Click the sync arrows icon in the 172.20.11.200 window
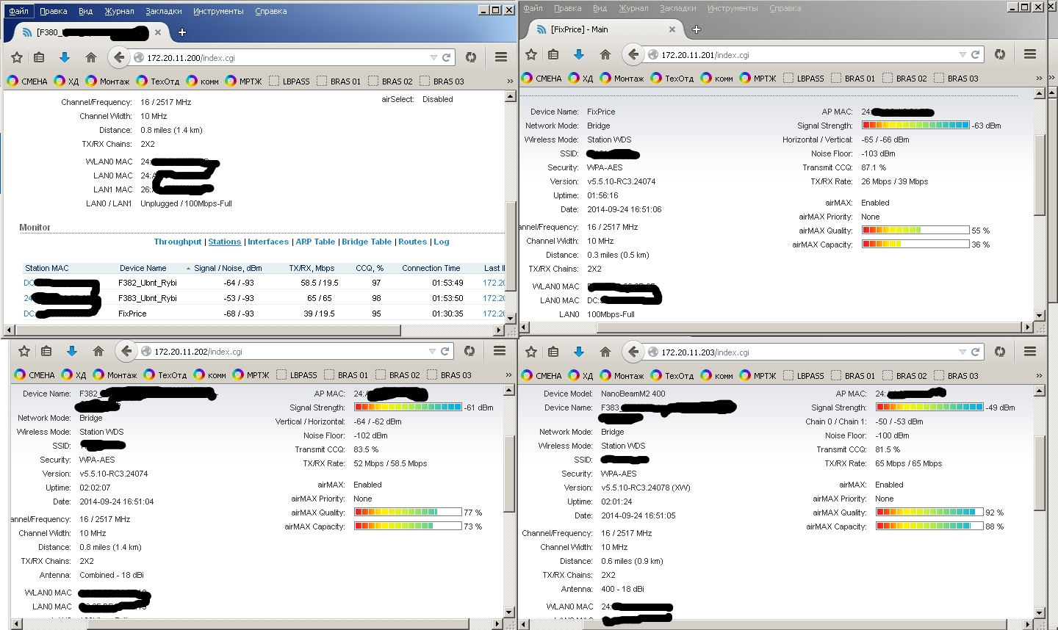The image size is (1058, 630). coord(471,57)
